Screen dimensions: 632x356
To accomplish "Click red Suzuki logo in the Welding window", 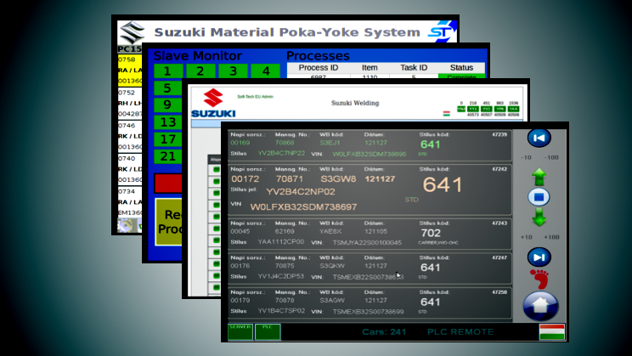I will [213, 98].
